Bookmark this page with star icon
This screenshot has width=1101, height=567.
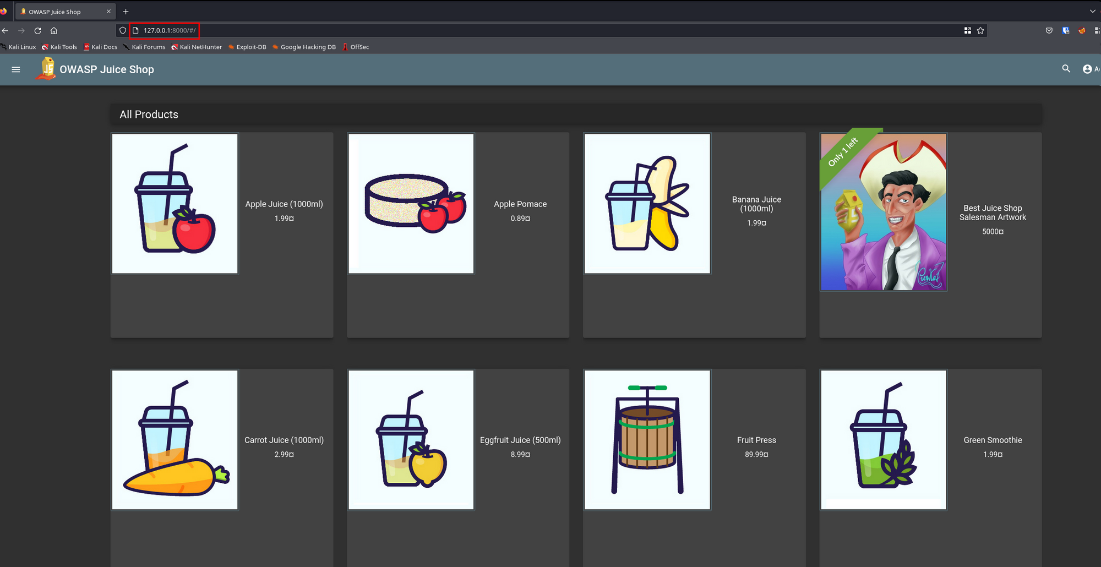coord(980,31)
